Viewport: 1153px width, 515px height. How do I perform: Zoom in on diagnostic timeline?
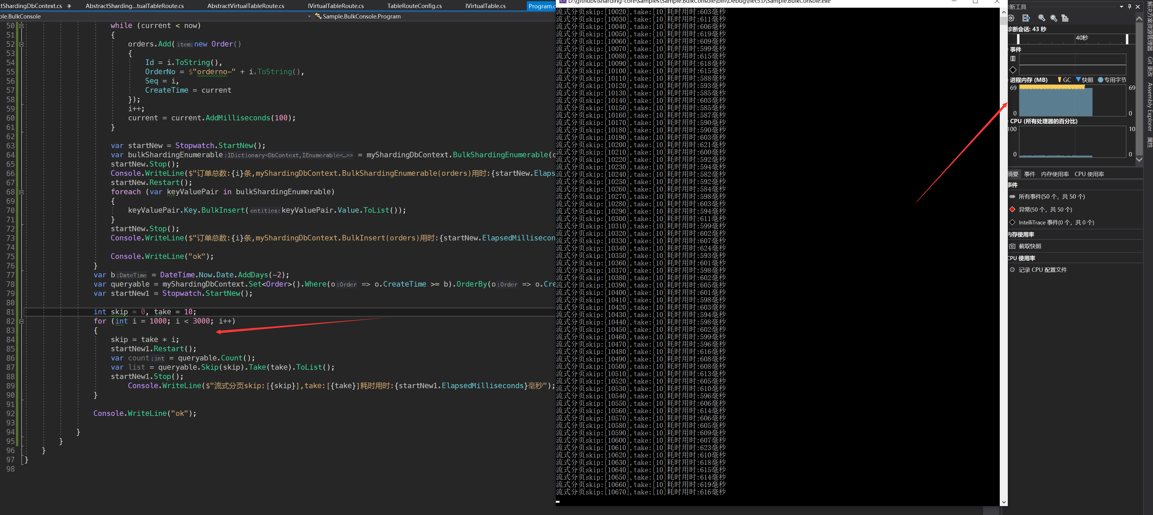click(x=1041, y=18)
